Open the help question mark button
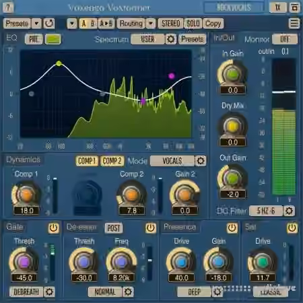 tap(8, 7)
